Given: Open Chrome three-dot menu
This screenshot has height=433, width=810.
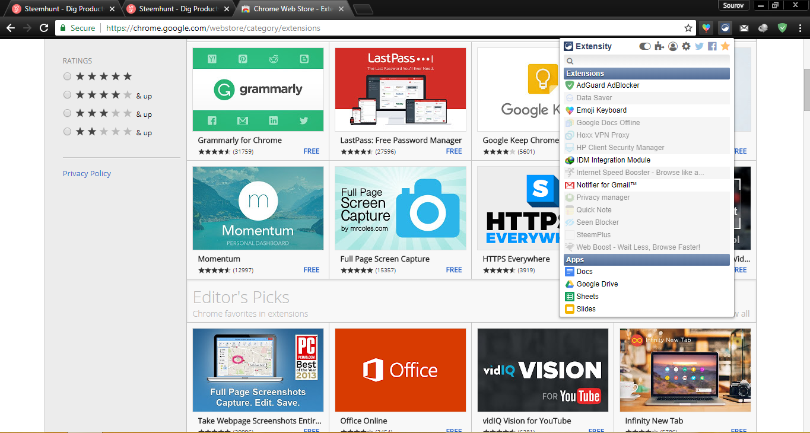Looking at the screenshot, I should coord(799,28).
